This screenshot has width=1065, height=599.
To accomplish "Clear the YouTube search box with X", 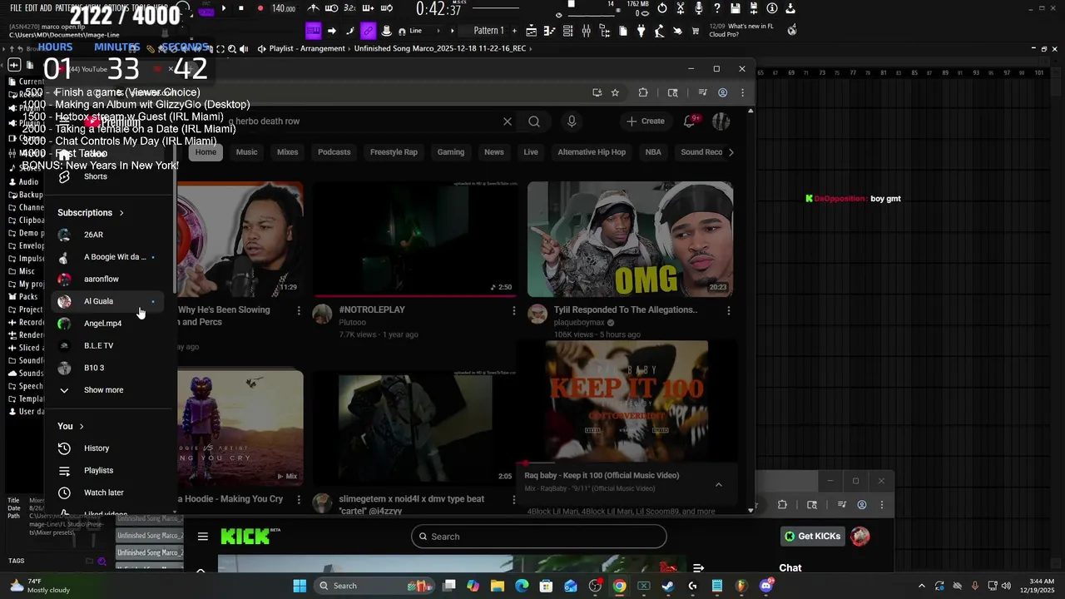I will 508,121.
